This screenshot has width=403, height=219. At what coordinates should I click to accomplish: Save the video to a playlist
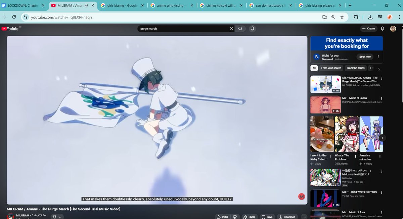coord(267,217)
